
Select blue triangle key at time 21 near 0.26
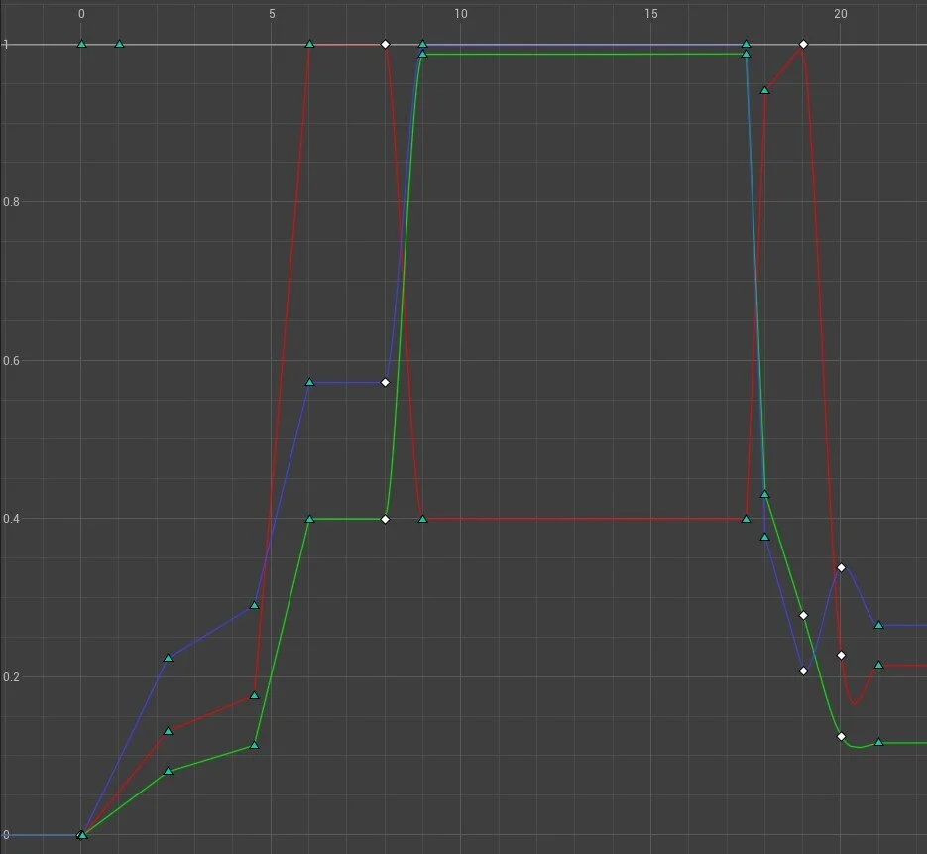pos(879,625)
